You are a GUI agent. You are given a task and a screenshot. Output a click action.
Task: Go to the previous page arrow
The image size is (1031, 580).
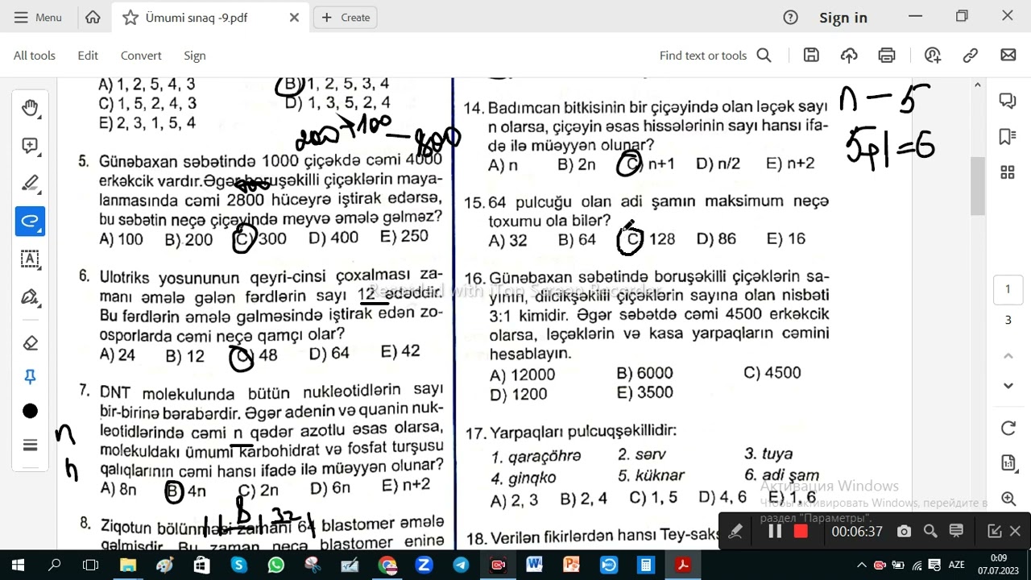(x=1008, y=355)
